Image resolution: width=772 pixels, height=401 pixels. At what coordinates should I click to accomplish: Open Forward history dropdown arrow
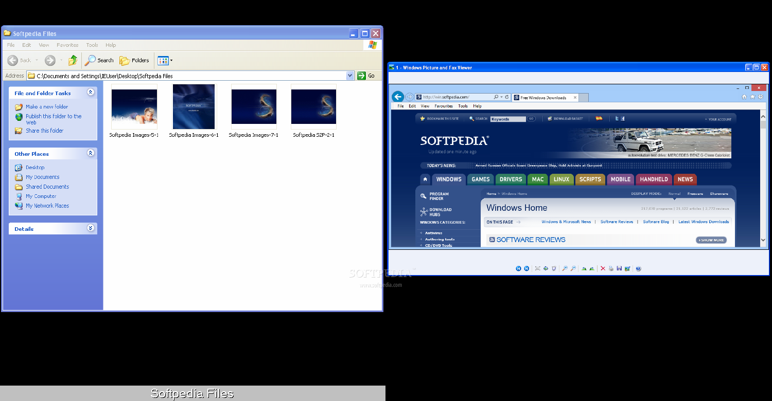coord(61,60)
